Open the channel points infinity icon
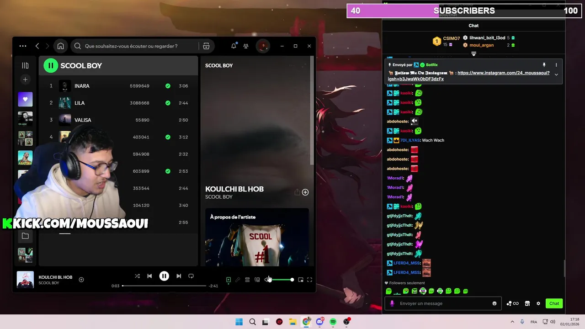The height and width of the screenshot is (329, 585). (512, 303)
